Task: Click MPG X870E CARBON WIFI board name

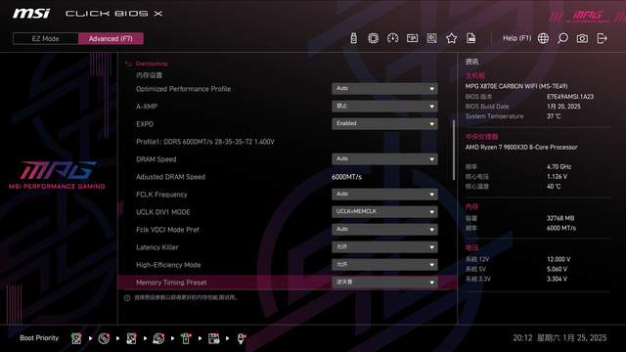Action: coord(516,86)
